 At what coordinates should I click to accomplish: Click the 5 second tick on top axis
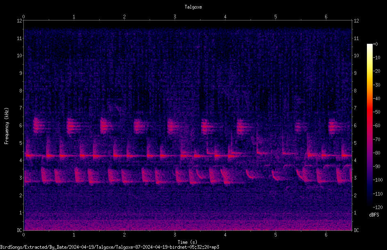click(275, 17)
